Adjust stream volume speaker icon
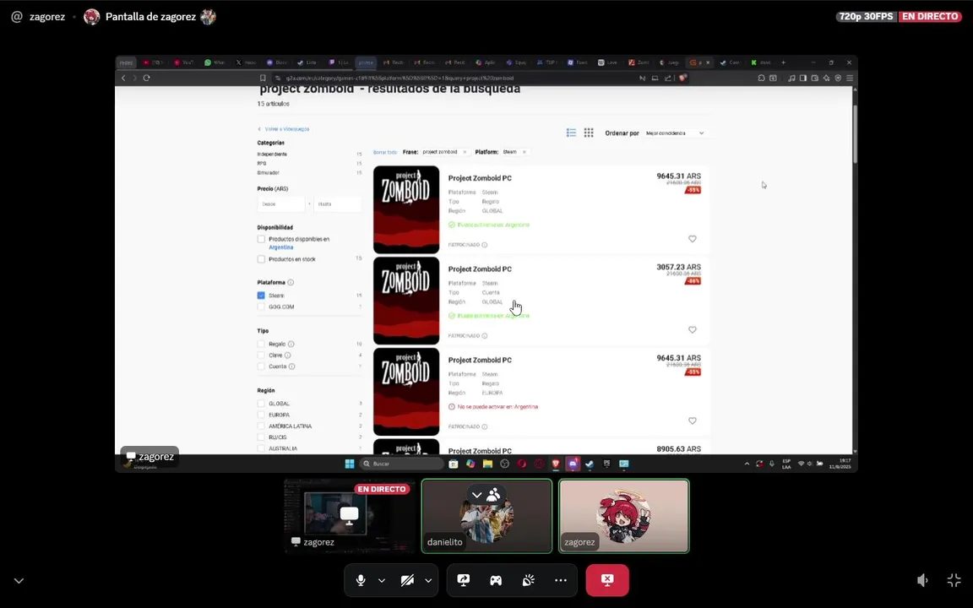Viewport: 973px width, 608px height. [922, 580]
